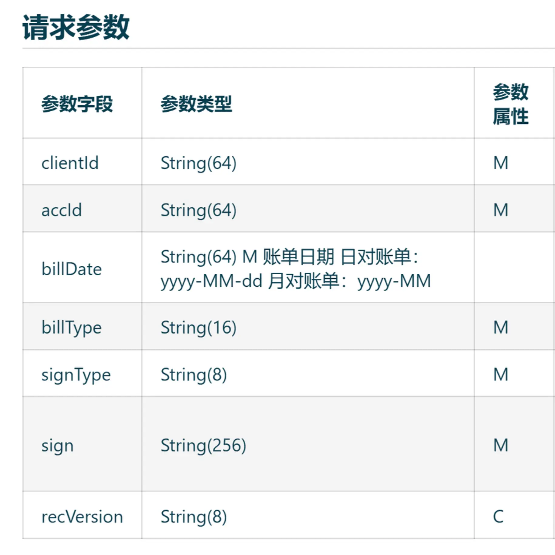Click the String(16) type cell

coord(198,328)
